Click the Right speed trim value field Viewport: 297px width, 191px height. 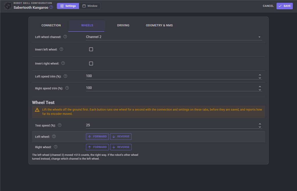(172, 88)
